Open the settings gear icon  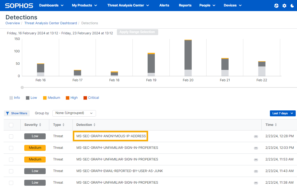point(284,6)
